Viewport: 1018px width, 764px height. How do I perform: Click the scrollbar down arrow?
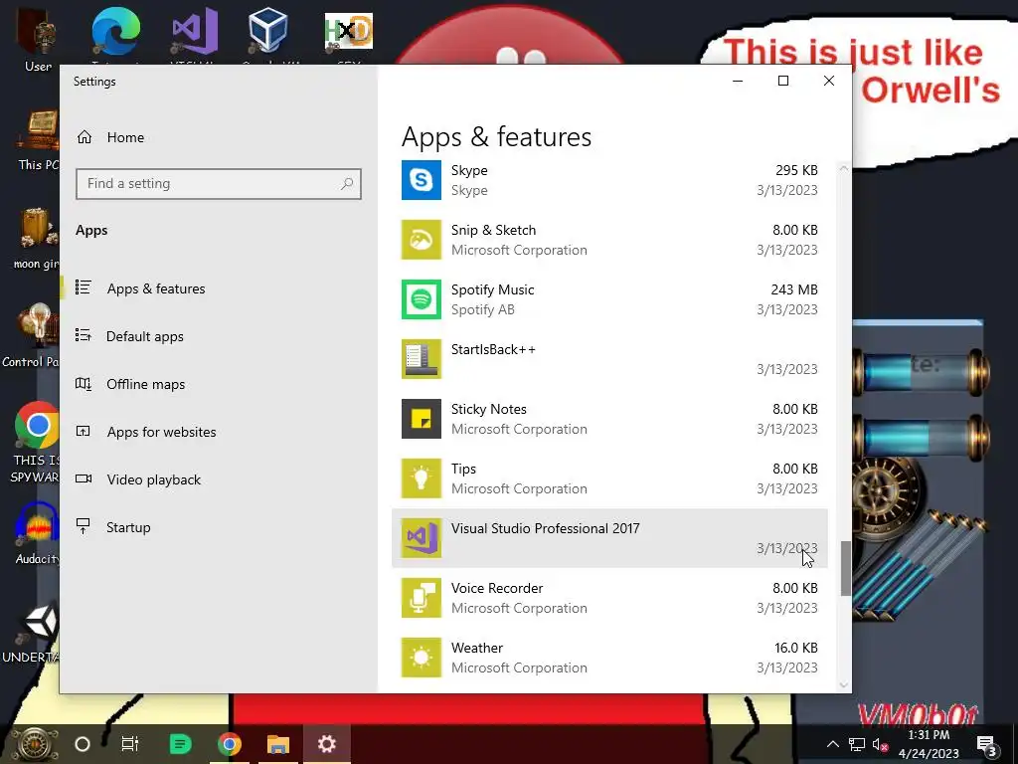[844, 684]
